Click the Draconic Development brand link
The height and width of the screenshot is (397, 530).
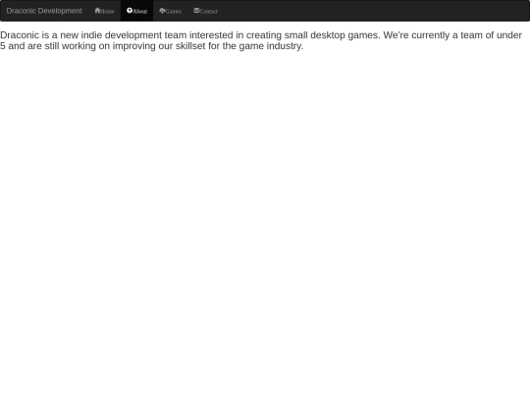[44, 11]
